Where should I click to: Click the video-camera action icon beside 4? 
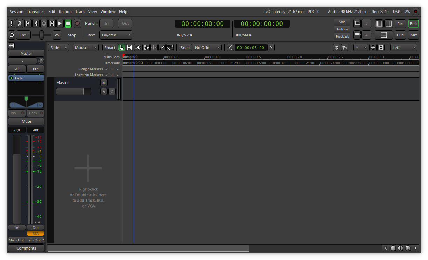click(357, 35)
